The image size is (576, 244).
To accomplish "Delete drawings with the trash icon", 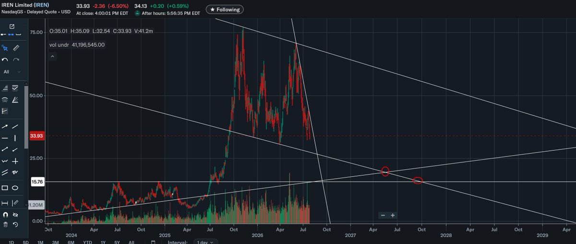I will click(x=5, y=224).
